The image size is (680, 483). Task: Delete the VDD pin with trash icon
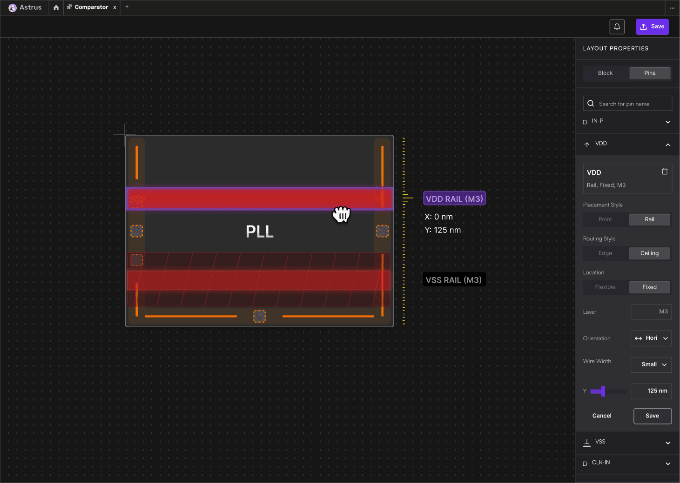(665, 172)
